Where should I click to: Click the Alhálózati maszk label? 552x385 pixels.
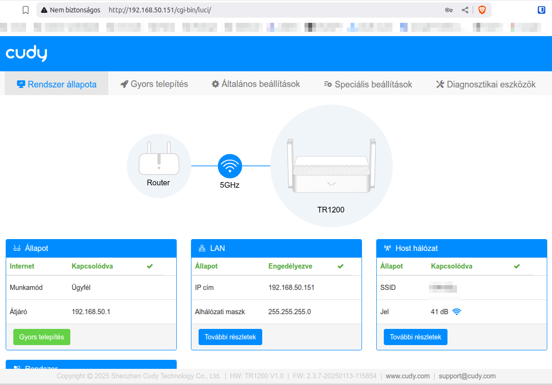pos(220,312)
